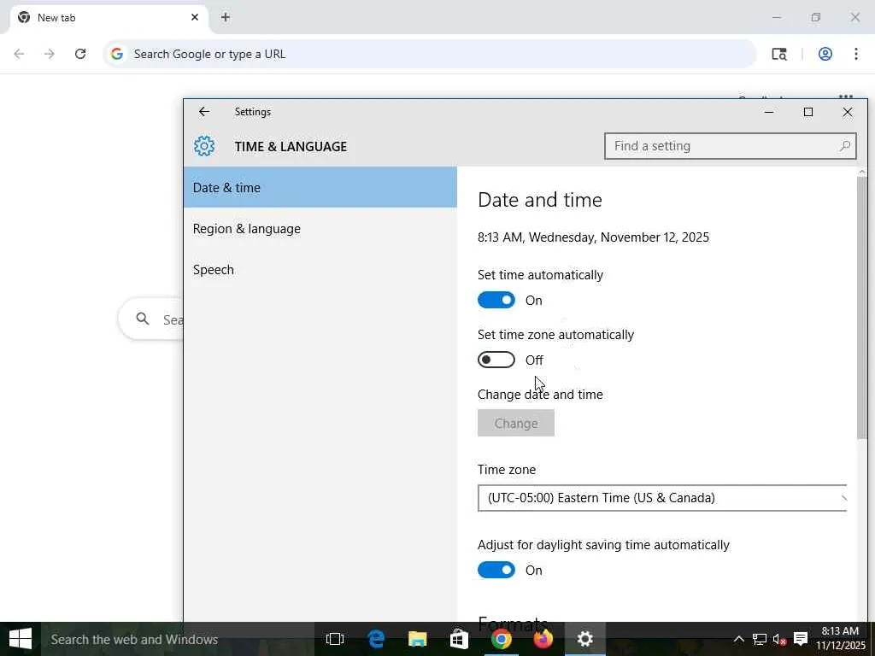Select the New tab browser tab
The image size is (875, 656).
[109, 17]
